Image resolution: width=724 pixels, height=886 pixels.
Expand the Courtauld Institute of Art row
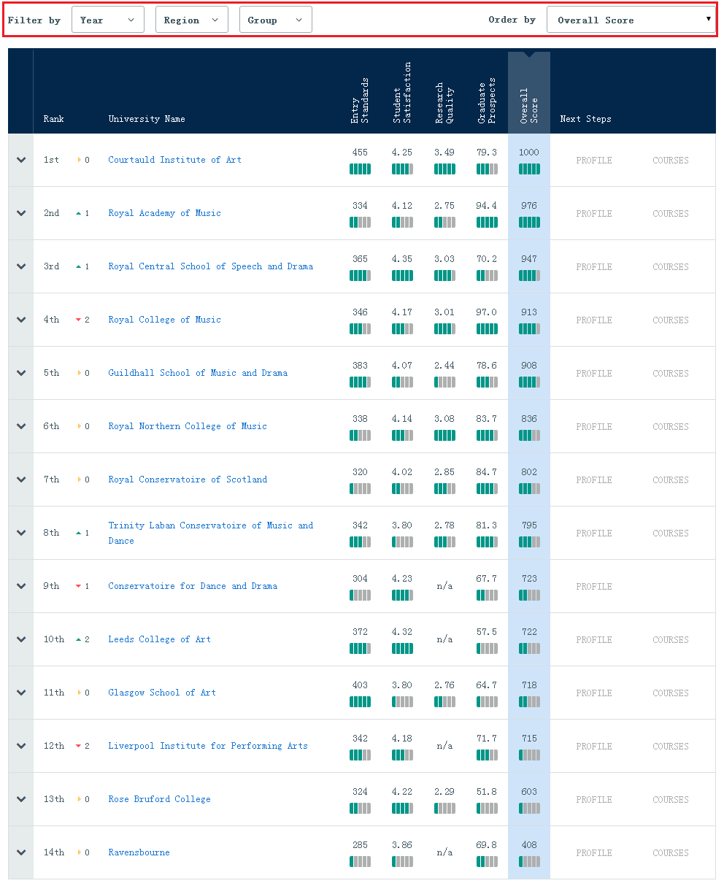[x=21, y=160]
